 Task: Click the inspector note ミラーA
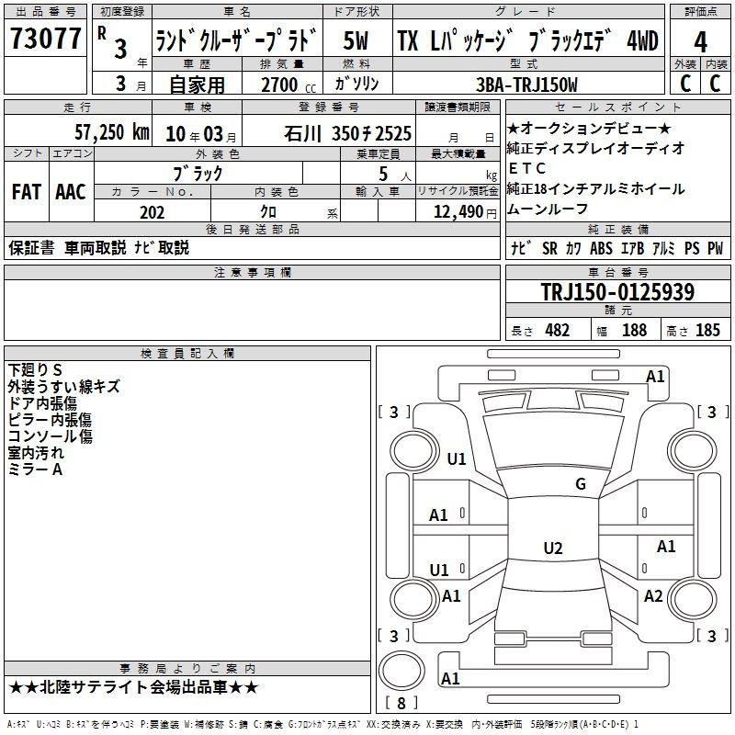click(35, 469)
